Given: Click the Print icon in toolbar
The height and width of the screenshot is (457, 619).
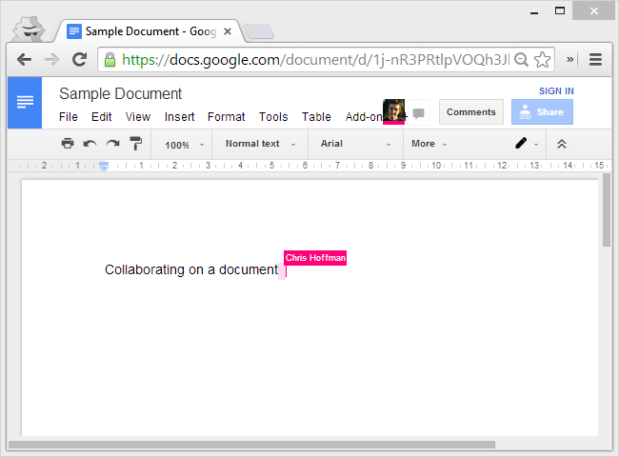Looking at the screenshot, I should [x=68, y=144].
